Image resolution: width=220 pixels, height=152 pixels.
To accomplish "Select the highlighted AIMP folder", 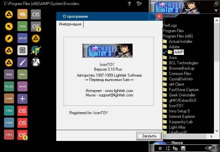I will coord(178,52).
